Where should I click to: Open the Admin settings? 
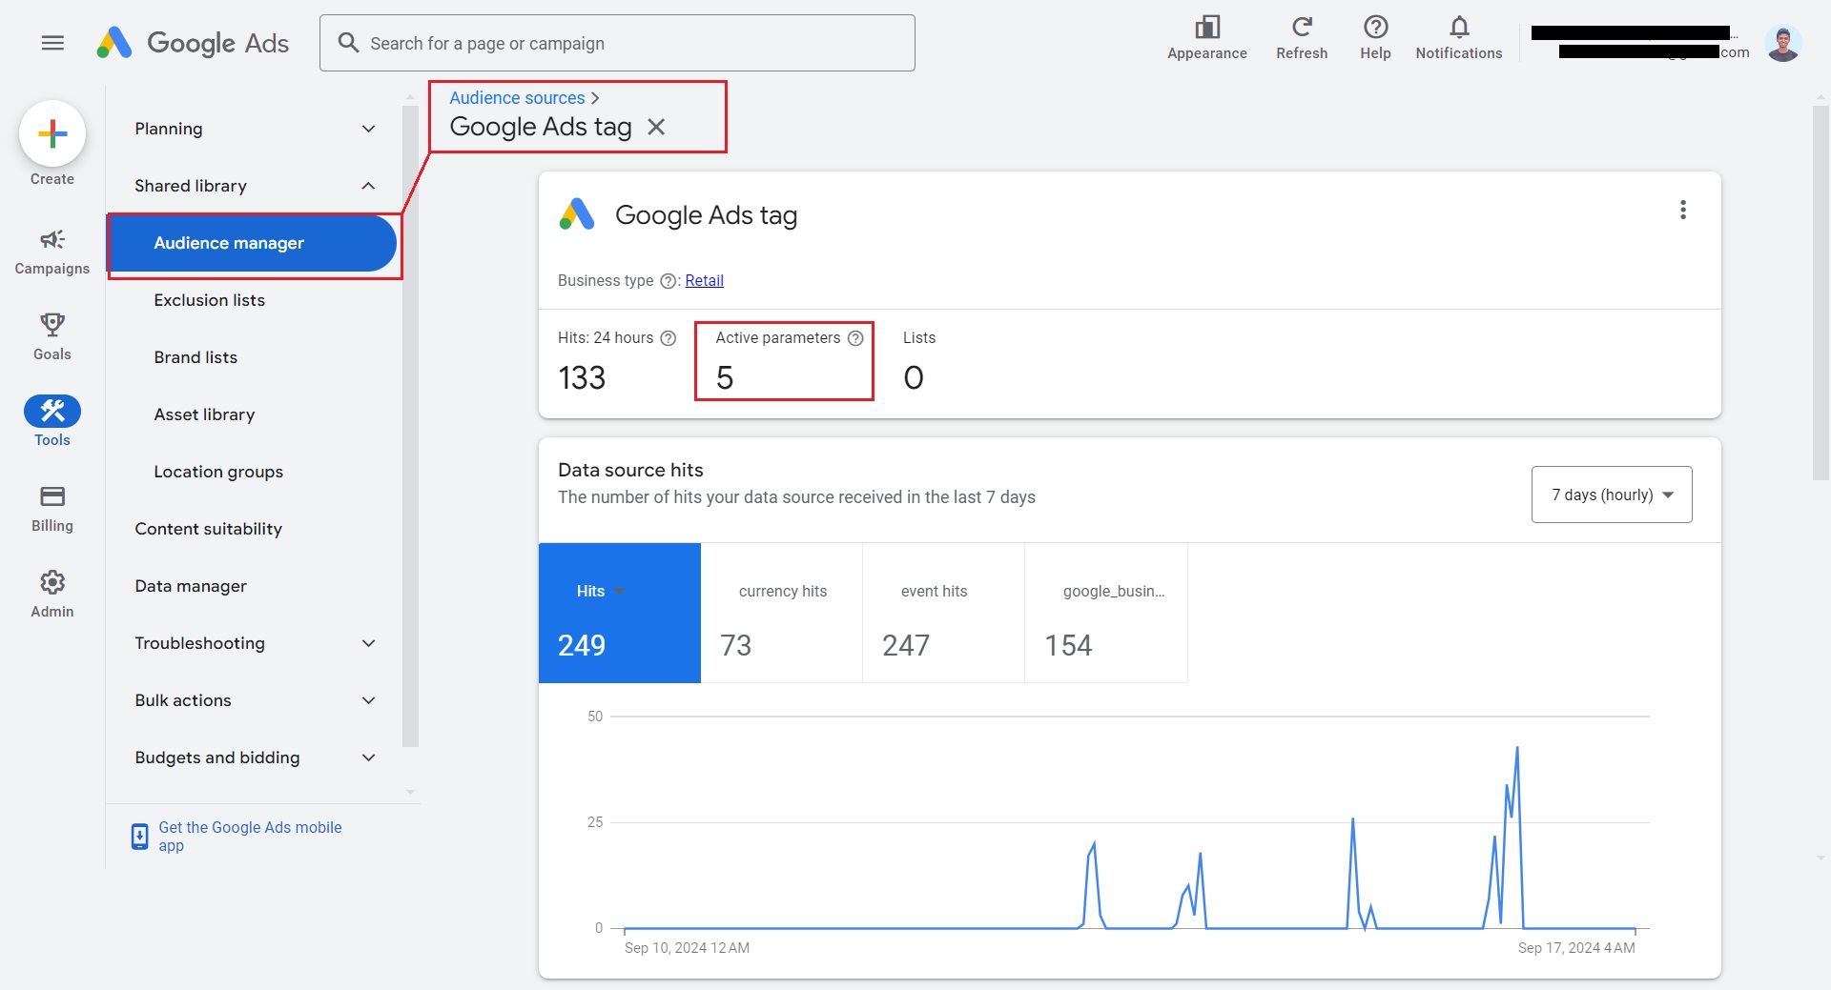(x=52, y=595)
